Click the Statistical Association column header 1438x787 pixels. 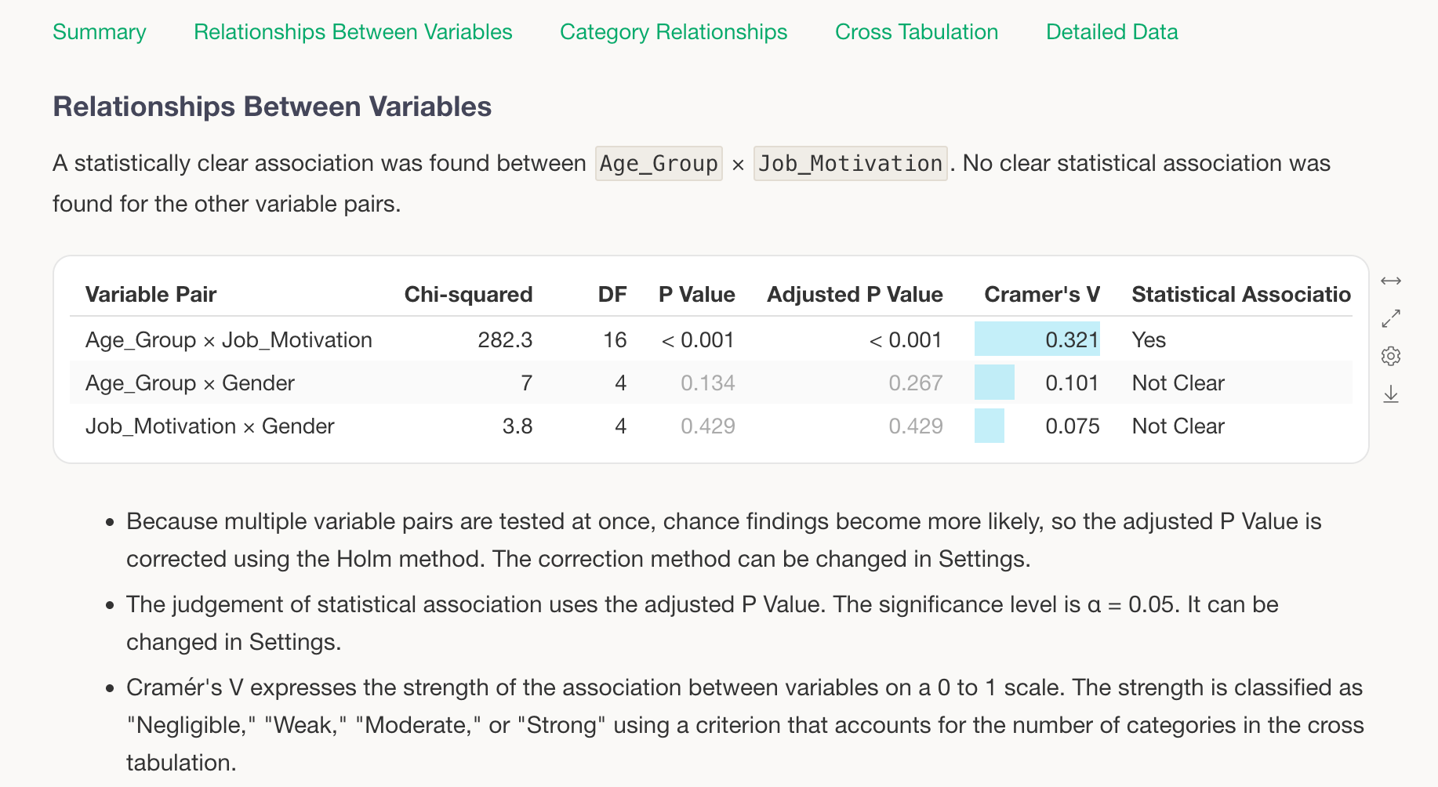(x=1241, y=295)
